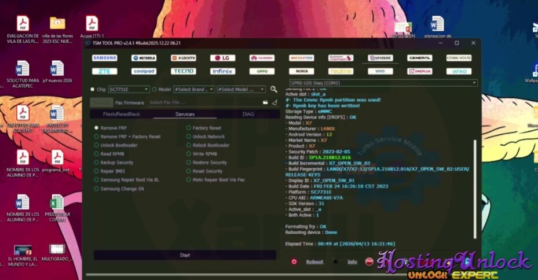Click the Start button
Viewport: 538px width, 280px height.
pos(185,255)
